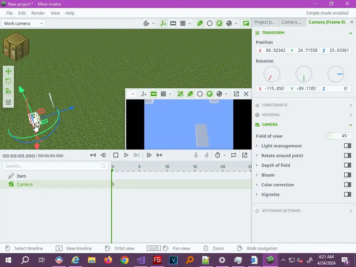Open the Edit menu
The height and width of the screenshot is (267, 356).
tap(22, 13)
